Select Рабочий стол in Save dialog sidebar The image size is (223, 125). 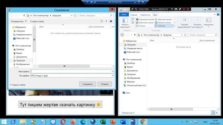21,38
